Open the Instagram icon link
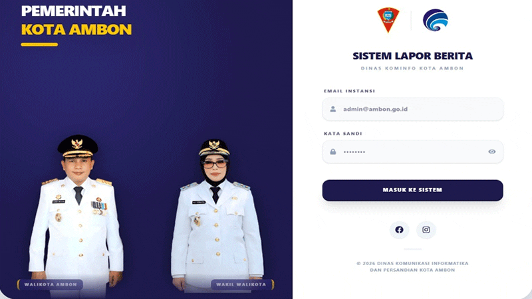The height and width of the screenshot is (299, 532). [426, 230]
